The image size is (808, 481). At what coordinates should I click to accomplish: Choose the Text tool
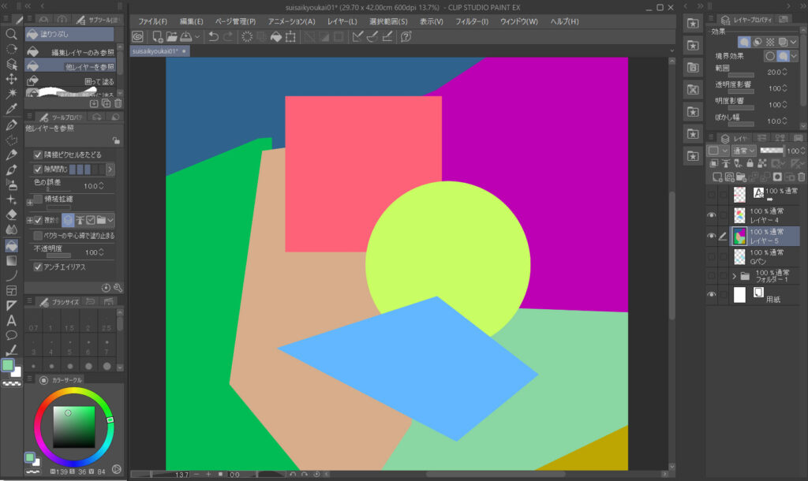pos(12,320)
